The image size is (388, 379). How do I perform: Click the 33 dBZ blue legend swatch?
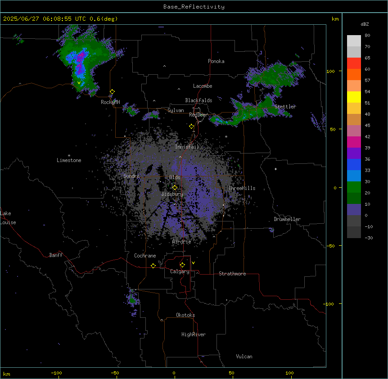tap(354, 164)
